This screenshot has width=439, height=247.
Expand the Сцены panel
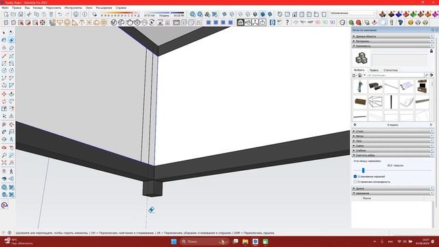(393, 145)
